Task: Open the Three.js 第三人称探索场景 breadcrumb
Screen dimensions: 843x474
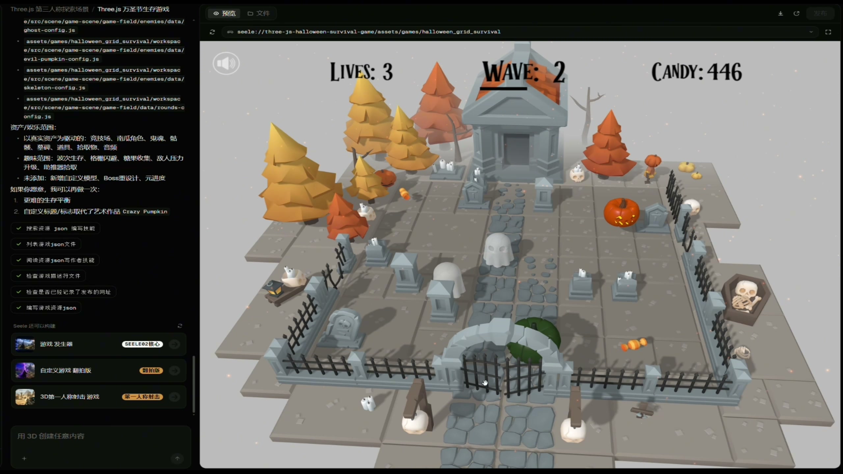Action: [49, 9]
